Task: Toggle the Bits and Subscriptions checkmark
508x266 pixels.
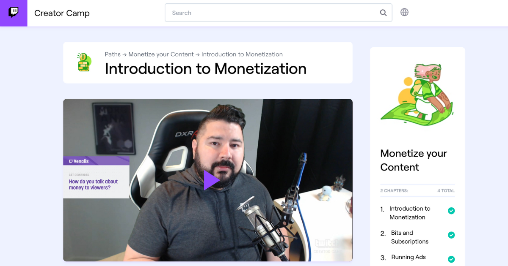Action: (x=451, y=235)
